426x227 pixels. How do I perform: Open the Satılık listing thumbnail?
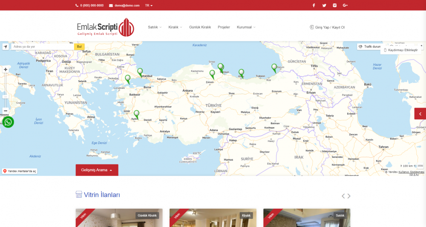click(x=307, y=218)
